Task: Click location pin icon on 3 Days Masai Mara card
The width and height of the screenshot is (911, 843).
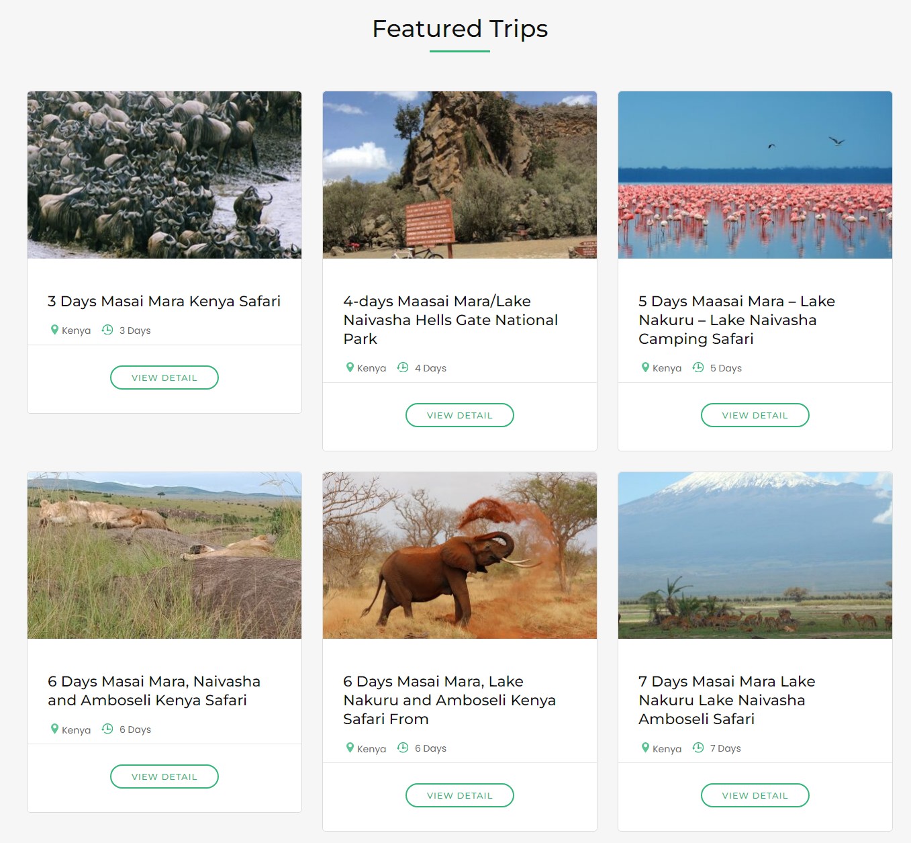Action: tap(55, 330)
